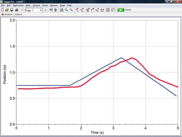
Task: Click the New file icon
Action: (3, 10)
